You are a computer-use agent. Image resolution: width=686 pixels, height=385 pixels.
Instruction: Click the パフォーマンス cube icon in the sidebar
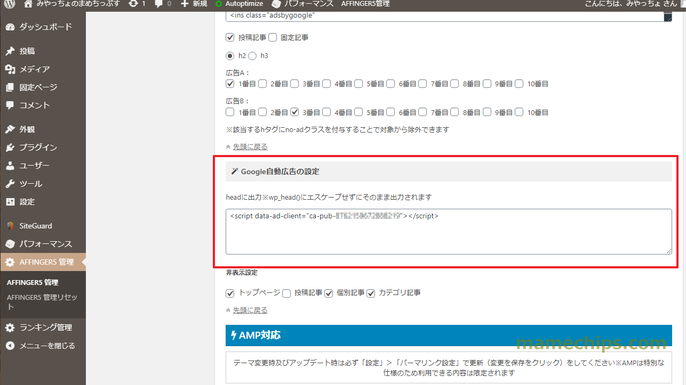coord(10,244)
